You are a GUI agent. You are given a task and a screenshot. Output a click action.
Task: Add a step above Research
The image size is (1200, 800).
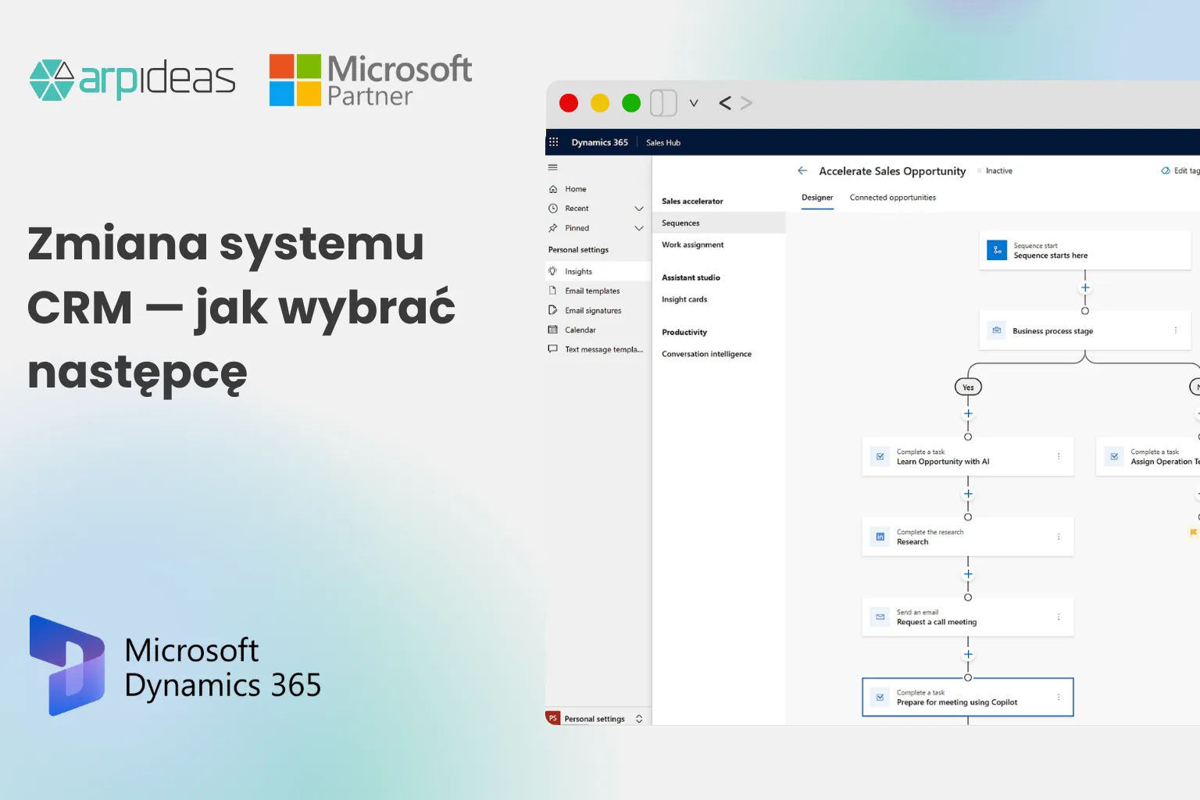click(968, 494)
